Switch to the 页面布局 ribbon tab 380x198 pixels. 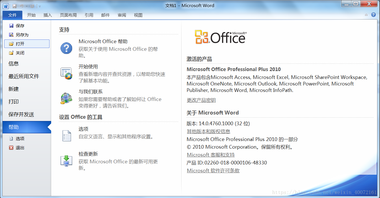68,15
